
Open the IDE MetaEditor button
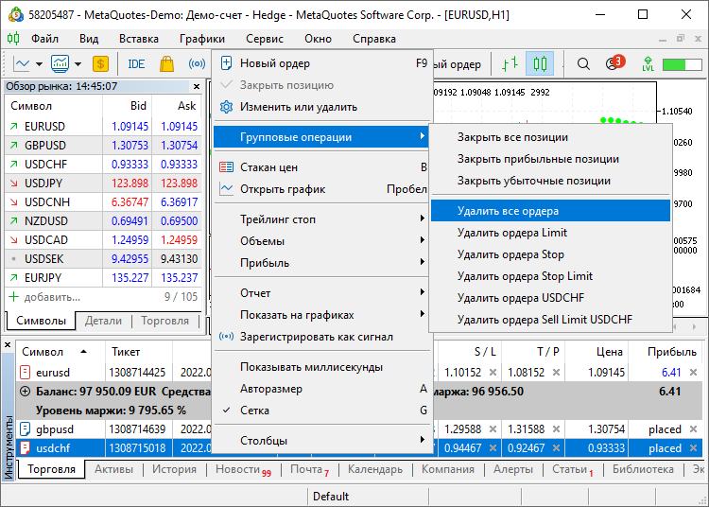click(136, 64)
